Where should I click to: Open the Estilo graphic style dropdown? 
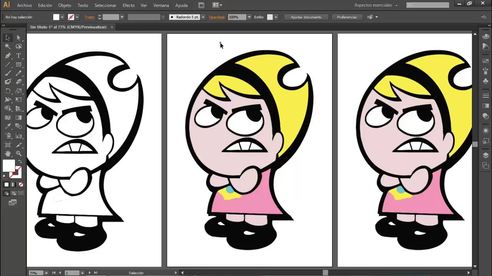tap(276, 17)
